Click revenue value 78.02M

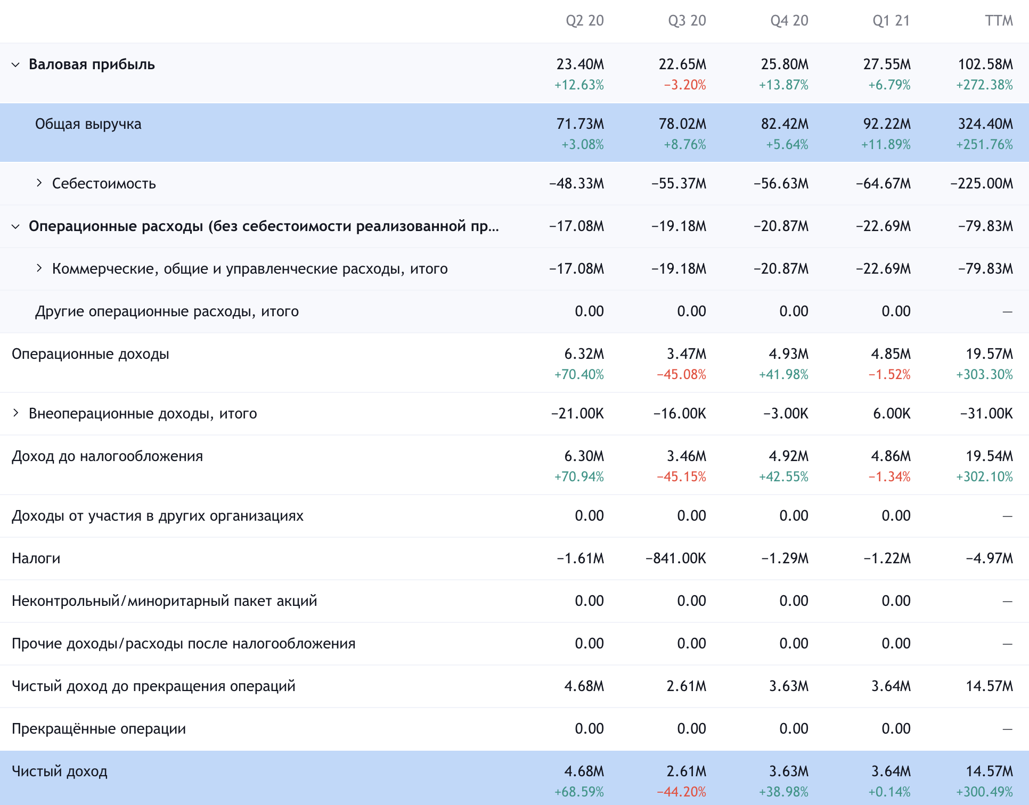click(x=682, y=124)
